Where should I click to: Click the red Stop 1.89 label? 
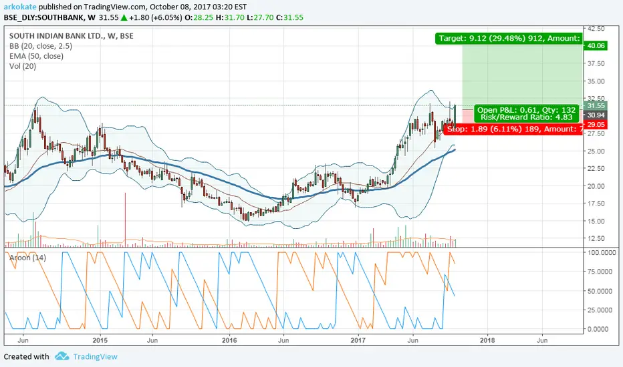click(x=513, y=129)
